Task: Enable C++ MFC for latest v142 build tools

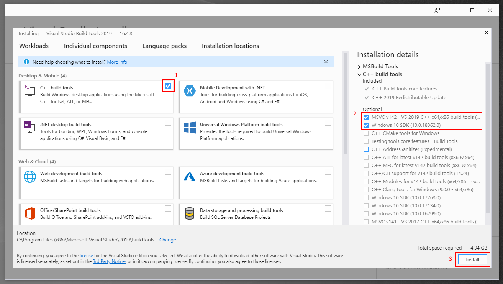Action: coord(366,166)
